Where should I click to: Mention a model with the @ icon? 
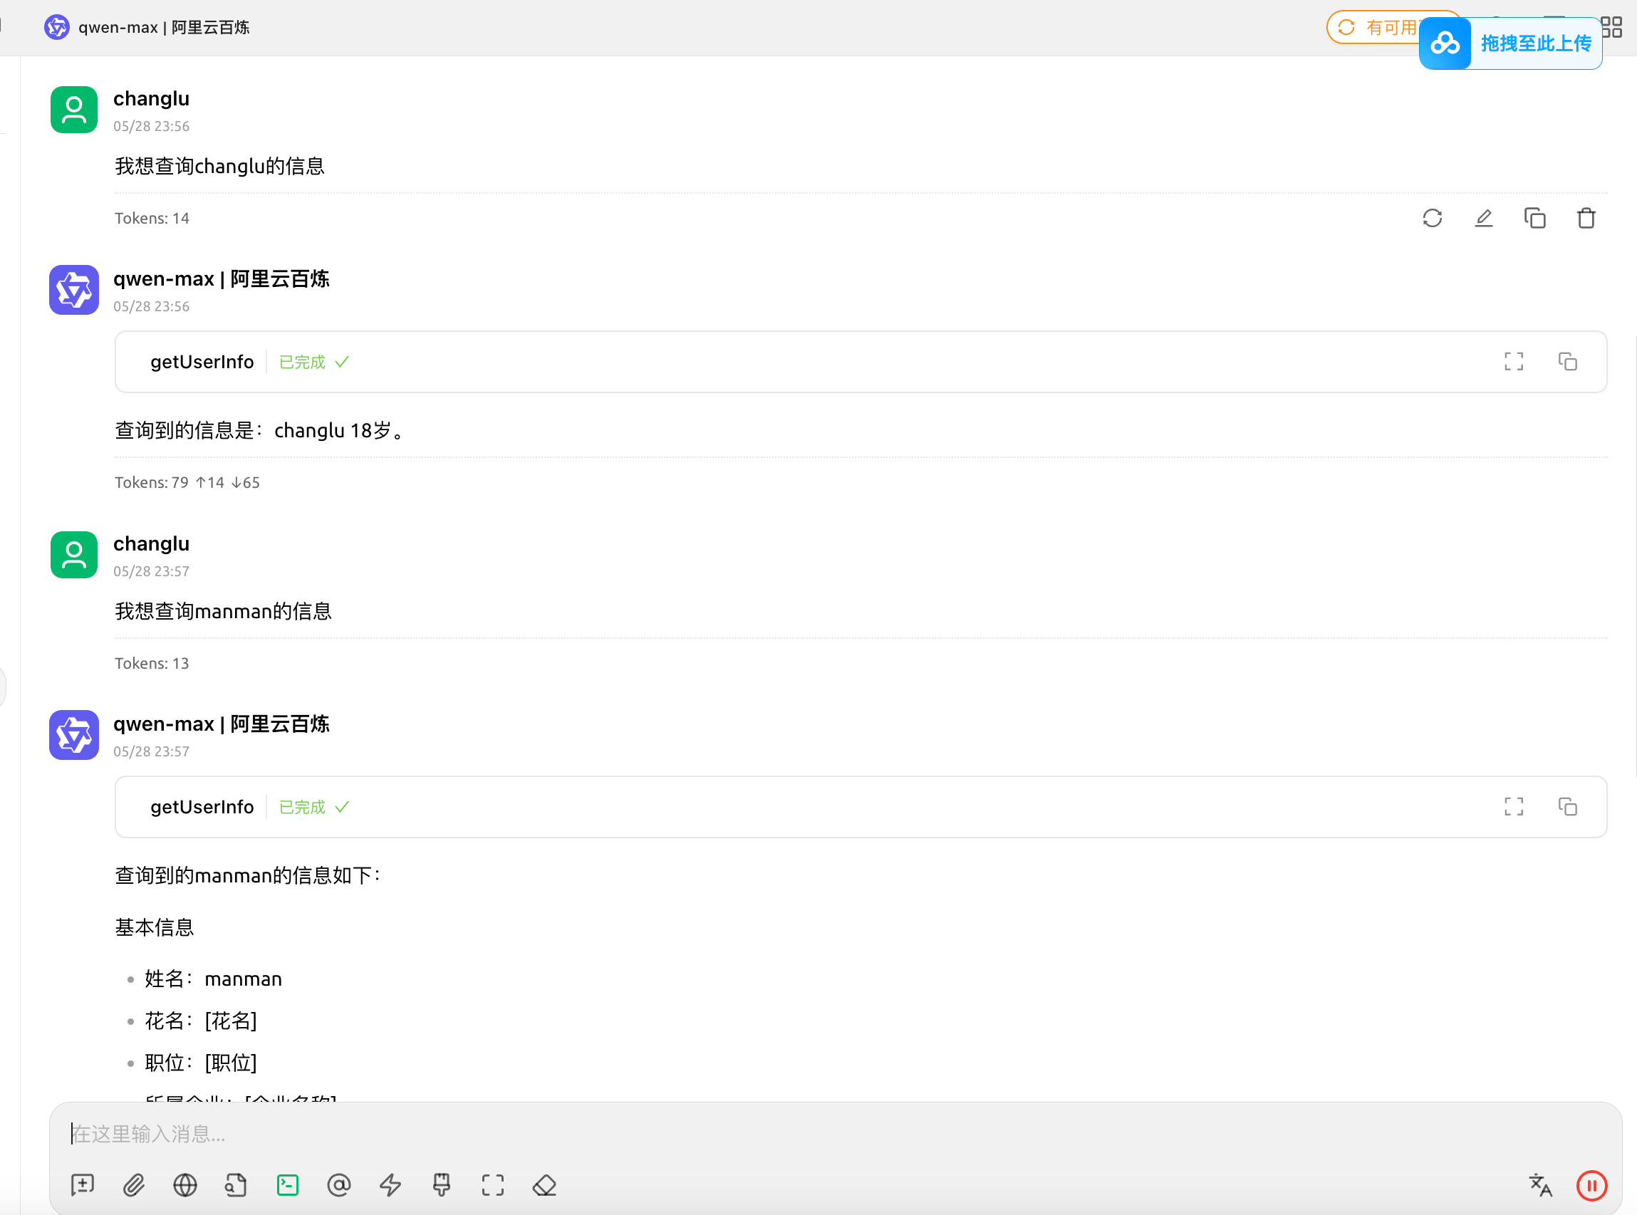point(339,1185)
